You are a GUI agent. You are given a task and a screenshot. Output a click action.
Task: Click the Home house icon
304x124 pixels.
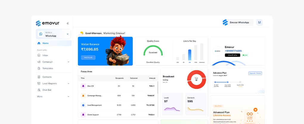pyautogui.click(x=39, y=43)
